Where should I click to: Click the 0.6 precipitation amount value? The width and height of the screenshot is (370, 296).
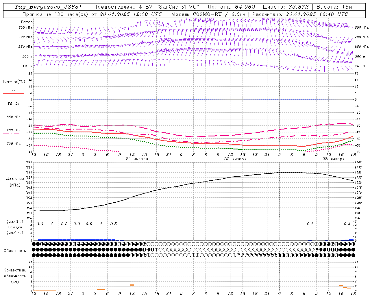coord(40,224)
